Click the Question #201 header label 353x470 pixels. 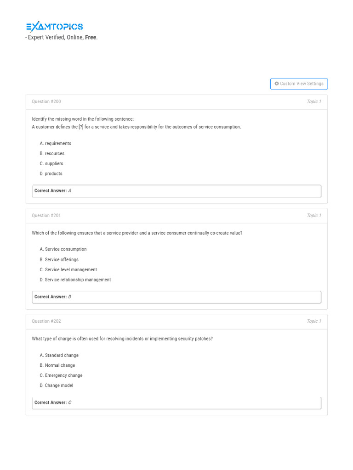46,216
